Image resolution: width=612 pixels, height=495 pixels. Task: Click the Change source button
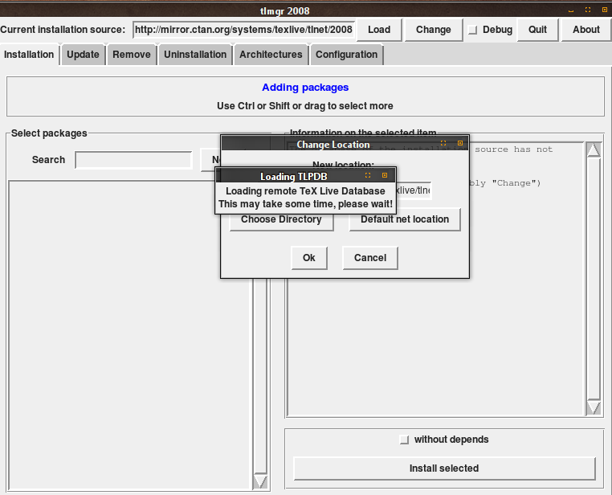click(x=433, y=30)
